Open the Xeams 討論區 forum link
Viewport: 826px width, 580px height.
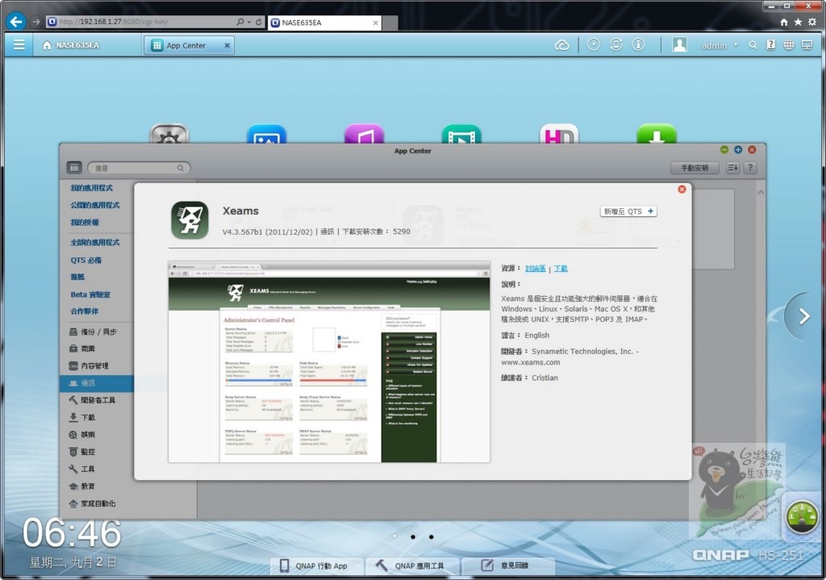(x=536, y=268)
